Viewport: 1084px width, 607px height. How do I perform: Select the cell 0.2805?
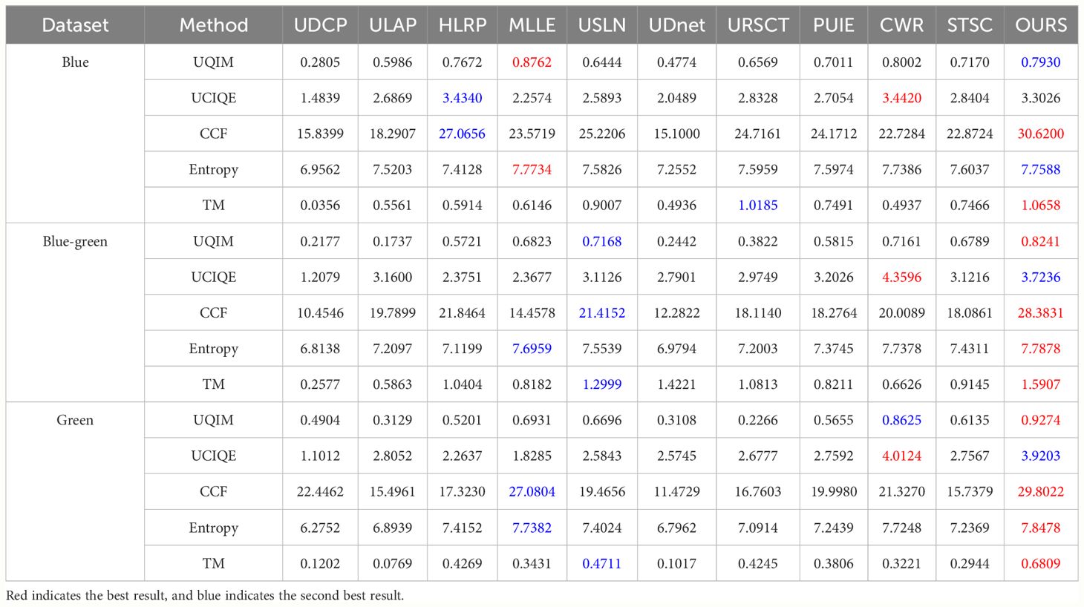320,62
